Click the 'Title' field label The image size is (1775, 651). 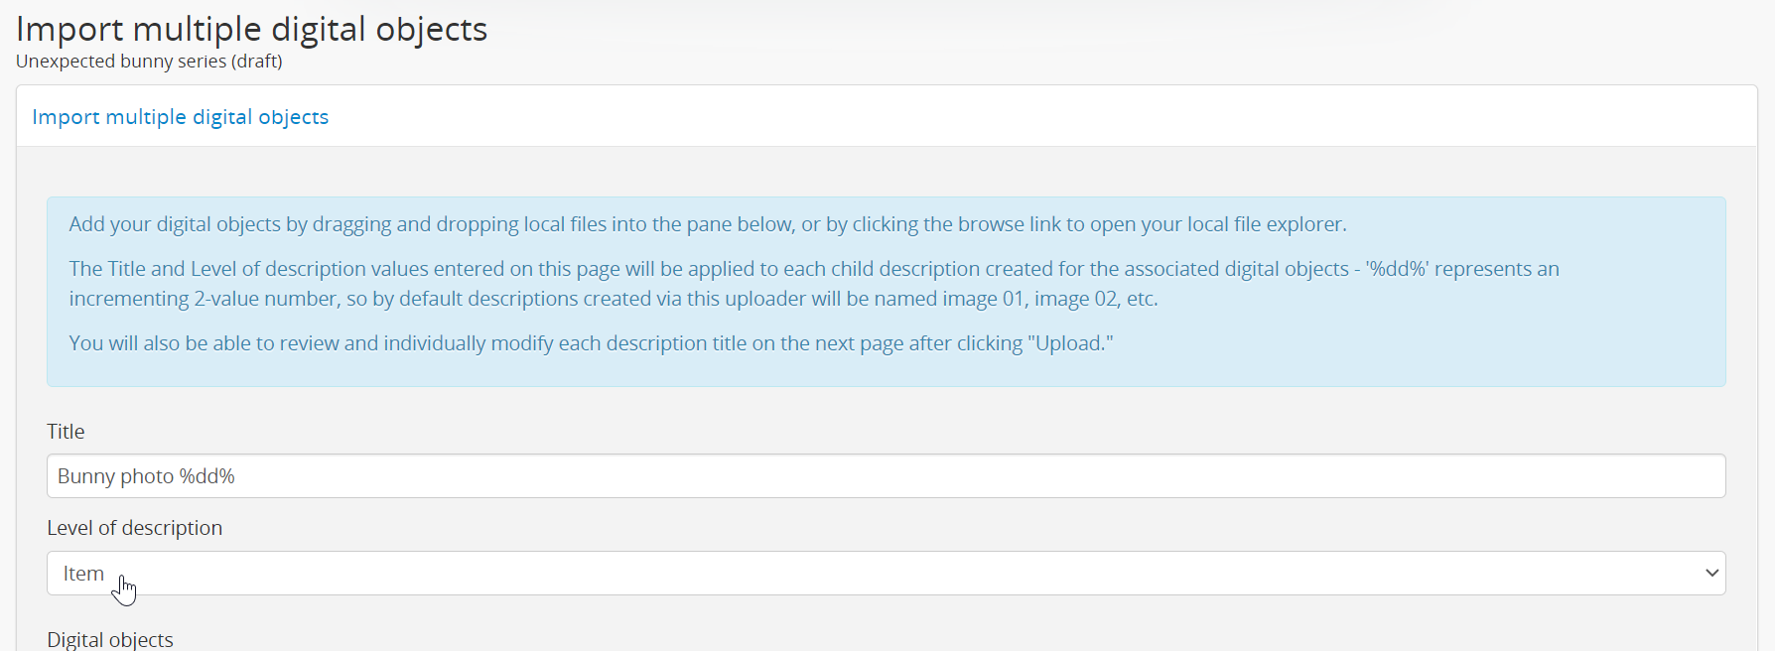(66, 432)
